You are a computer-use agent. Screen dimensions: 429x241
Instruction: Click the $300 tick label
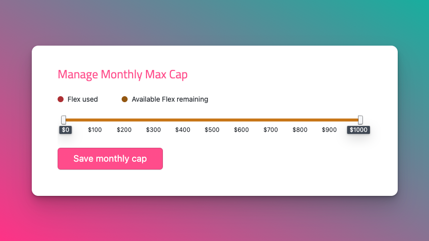[x=153, y=130]
